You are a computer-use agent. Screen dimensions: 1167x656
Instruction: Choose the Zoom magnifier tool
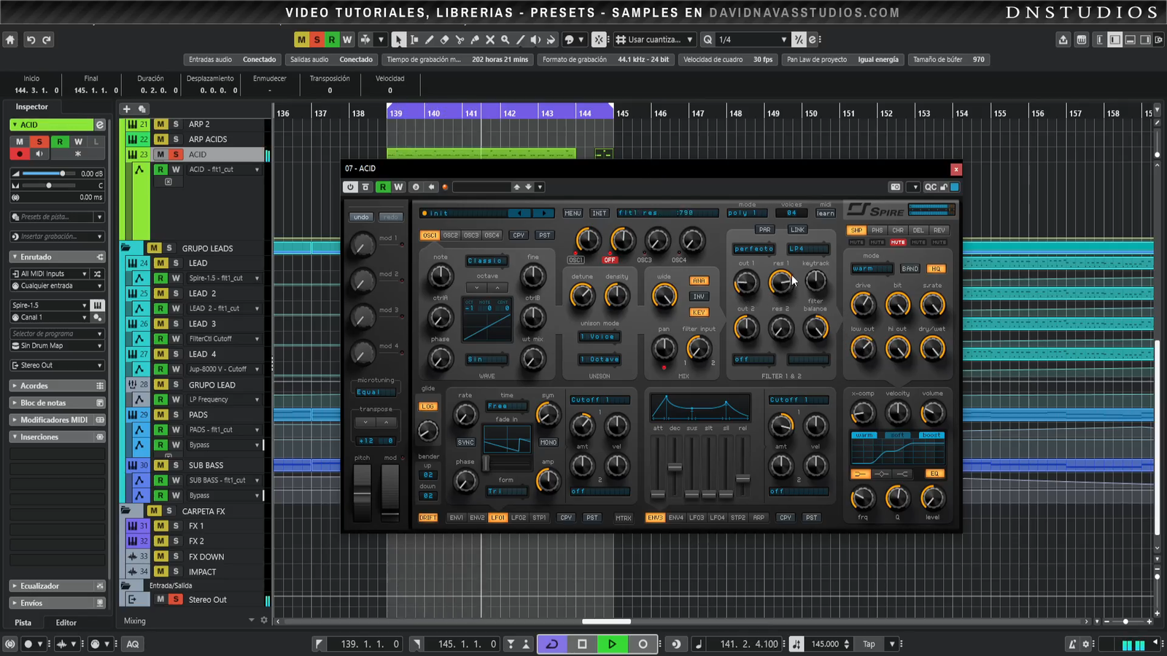coord(505,40)
